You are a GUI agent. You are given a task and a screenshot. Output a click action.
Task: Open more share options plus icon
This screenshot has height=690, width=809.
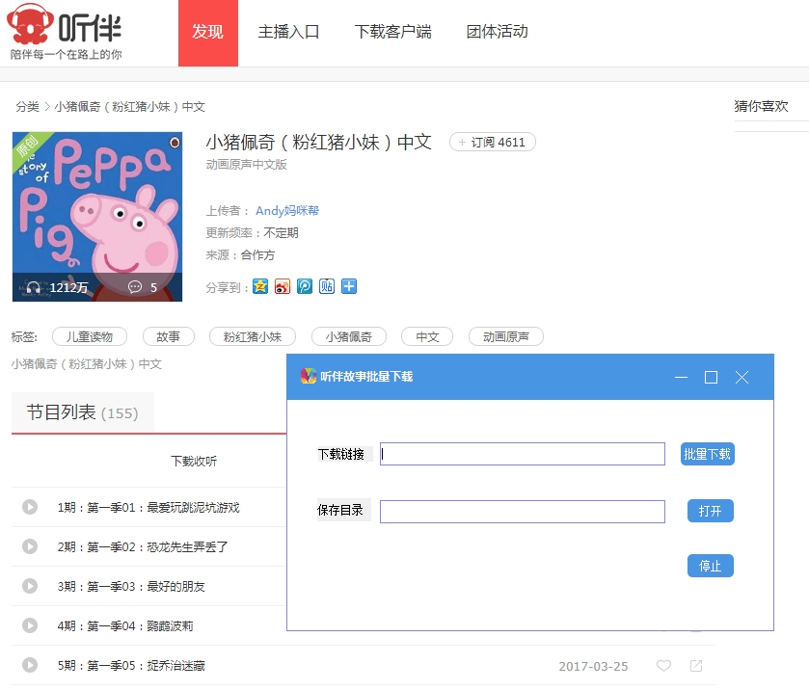click(x=349, y=286)
